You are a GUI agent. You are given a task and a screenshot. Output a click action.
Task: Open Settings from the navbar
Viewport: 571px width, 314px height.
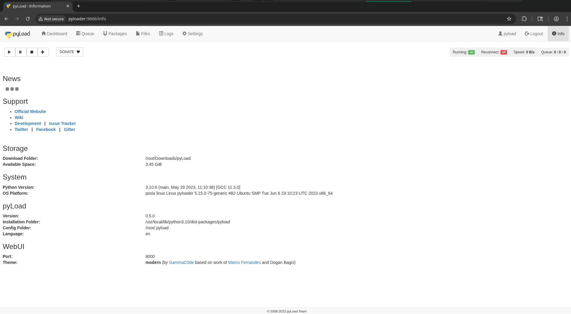point(193,34)
